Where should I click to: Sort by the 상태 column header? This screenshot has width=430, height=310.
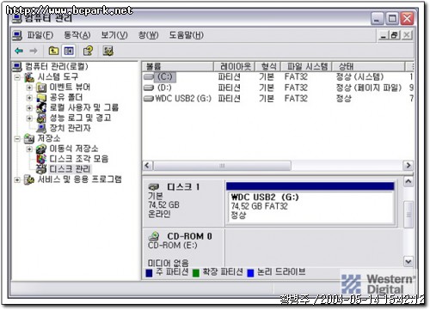click(x=368, y=67)
